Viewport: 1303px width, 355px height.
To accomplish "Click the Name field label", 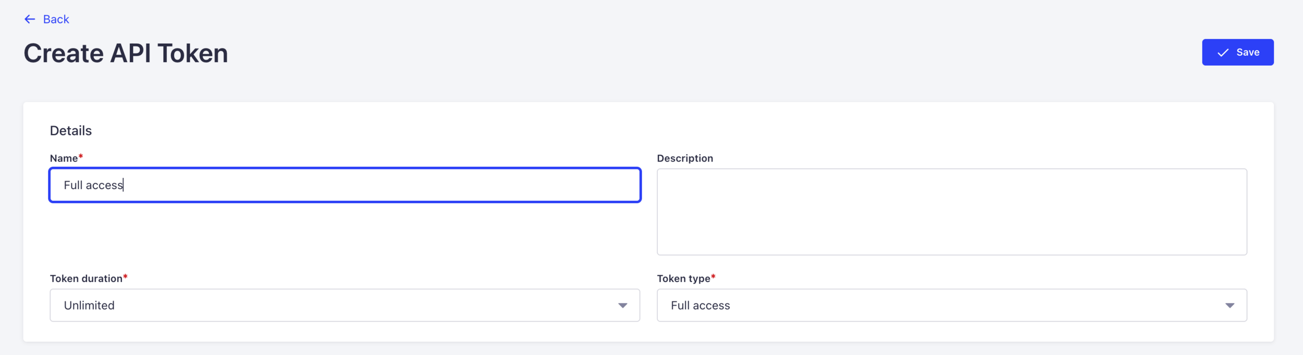I will [x=64, y=158].
